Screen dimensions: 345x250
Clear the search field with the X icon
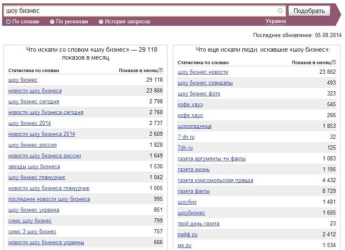[280, 11]
